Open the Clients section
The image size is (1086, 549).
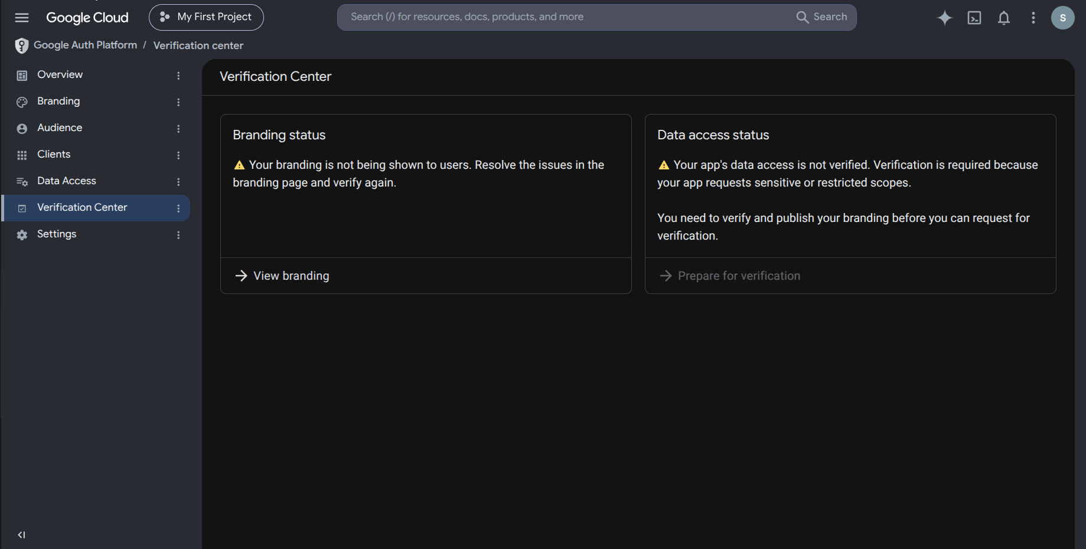pos(96,155)
